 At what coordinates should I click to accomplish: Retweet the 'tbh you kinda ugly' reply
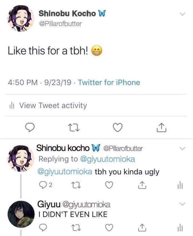point(76,185)
